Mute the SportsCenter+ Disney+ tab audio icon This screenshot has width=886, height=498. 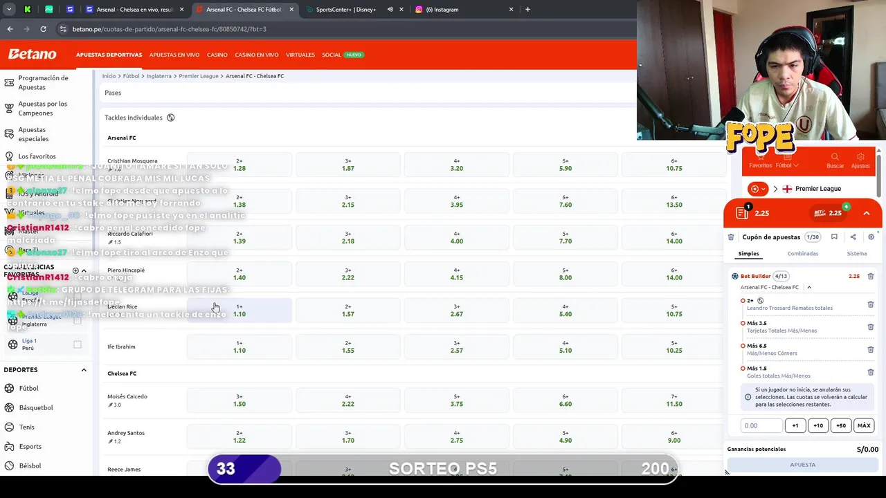coord(390,10)
